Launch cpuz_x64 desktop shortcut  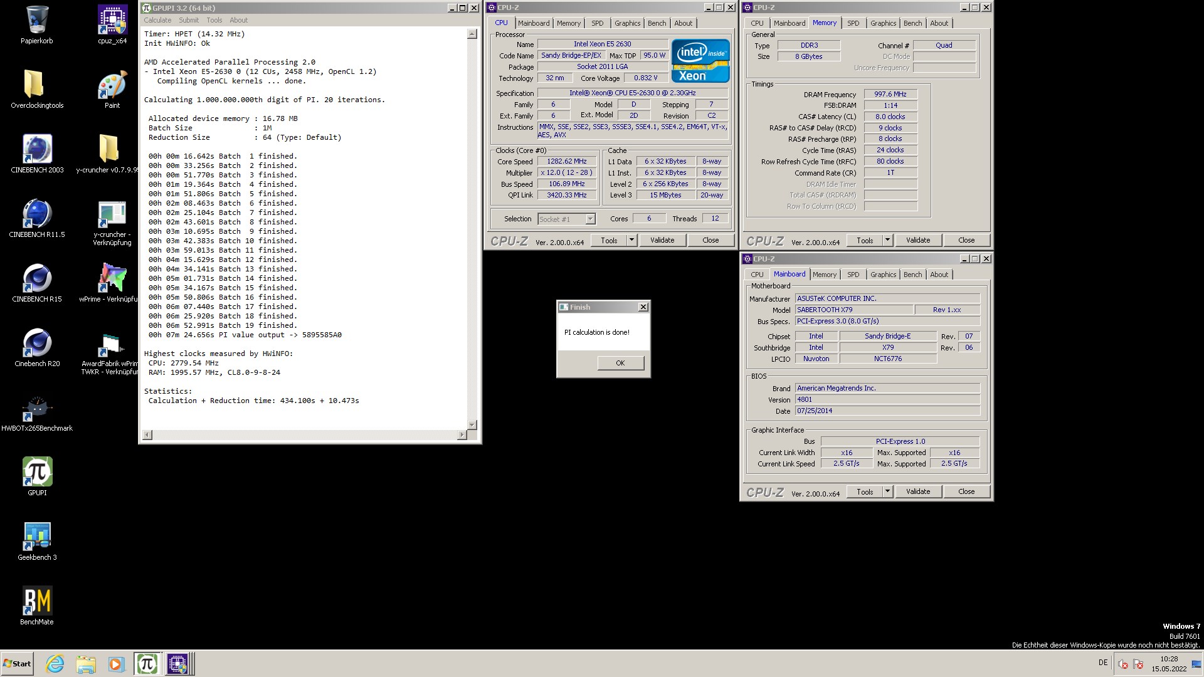(x=112, y=25)
